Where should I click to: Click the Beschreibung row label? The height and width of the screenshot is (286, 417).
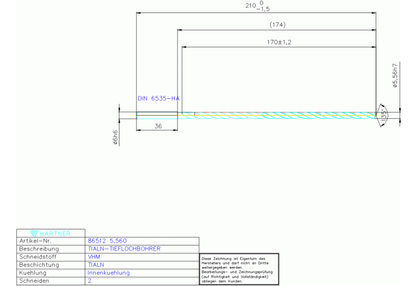pyautogui.click(x=39, y=249)
